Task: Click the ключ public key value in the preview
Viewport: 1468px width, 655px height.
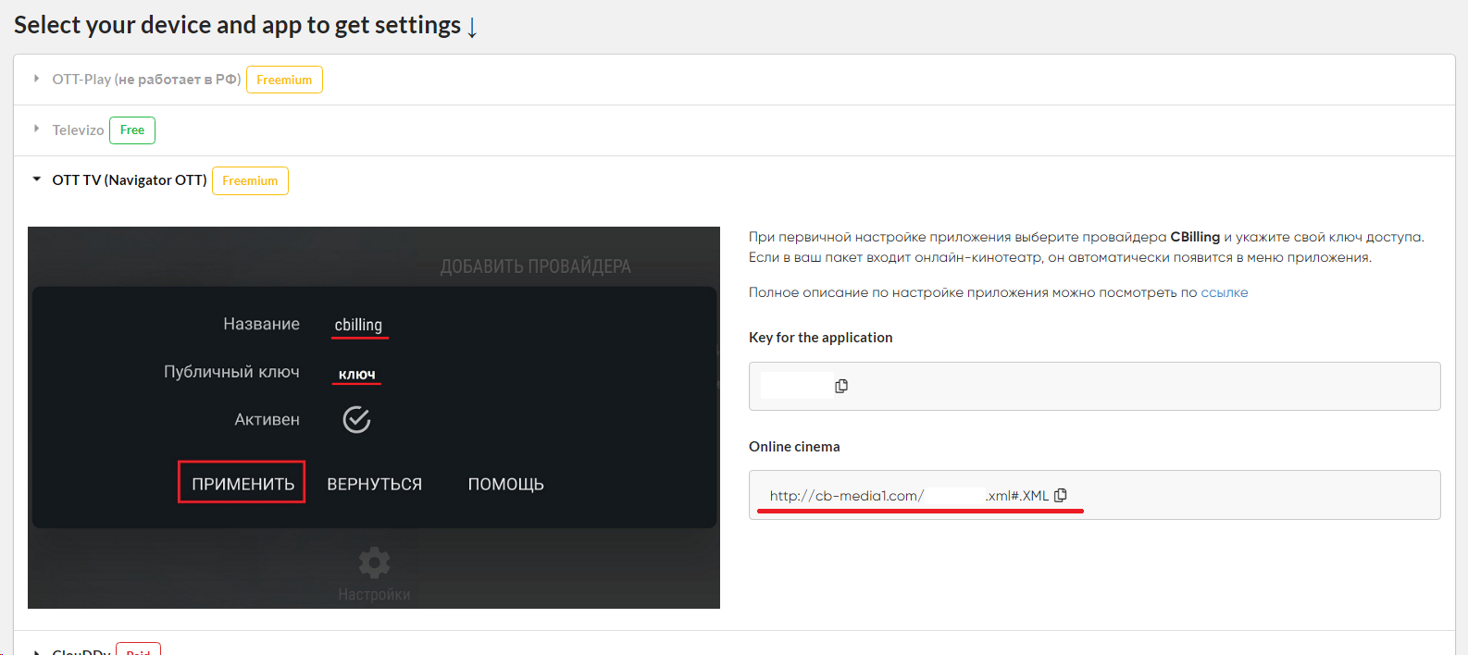Action: pyautogui.click(x=356, y=374)
